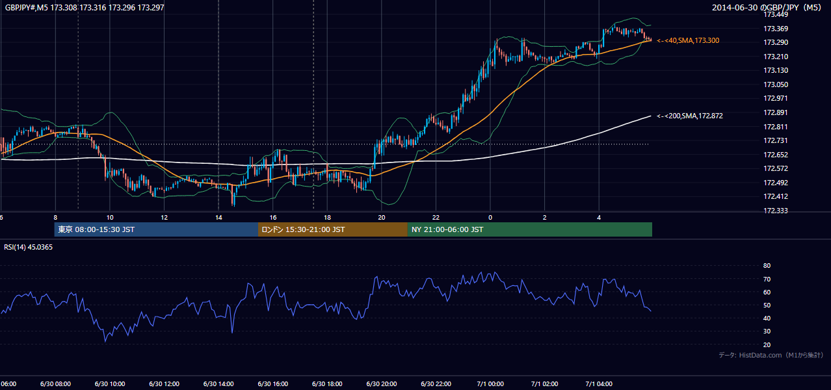Click RSI scale value 30
Screen dimensions: 831x390
pos(767,331)
